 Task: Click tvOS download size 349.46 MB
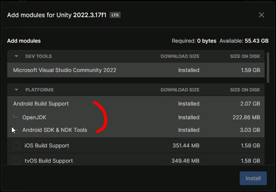[186, 161]
